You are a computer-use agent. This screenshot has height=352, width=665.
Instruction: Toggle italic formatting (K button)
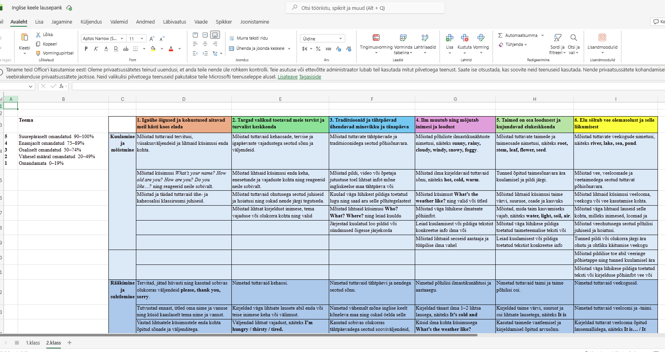[96, 49]
